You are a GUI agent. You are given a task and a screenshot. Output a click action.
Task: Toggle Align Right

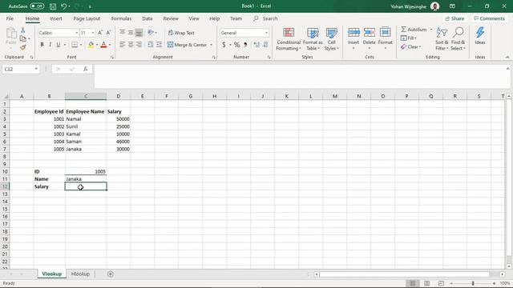(139, 45)
